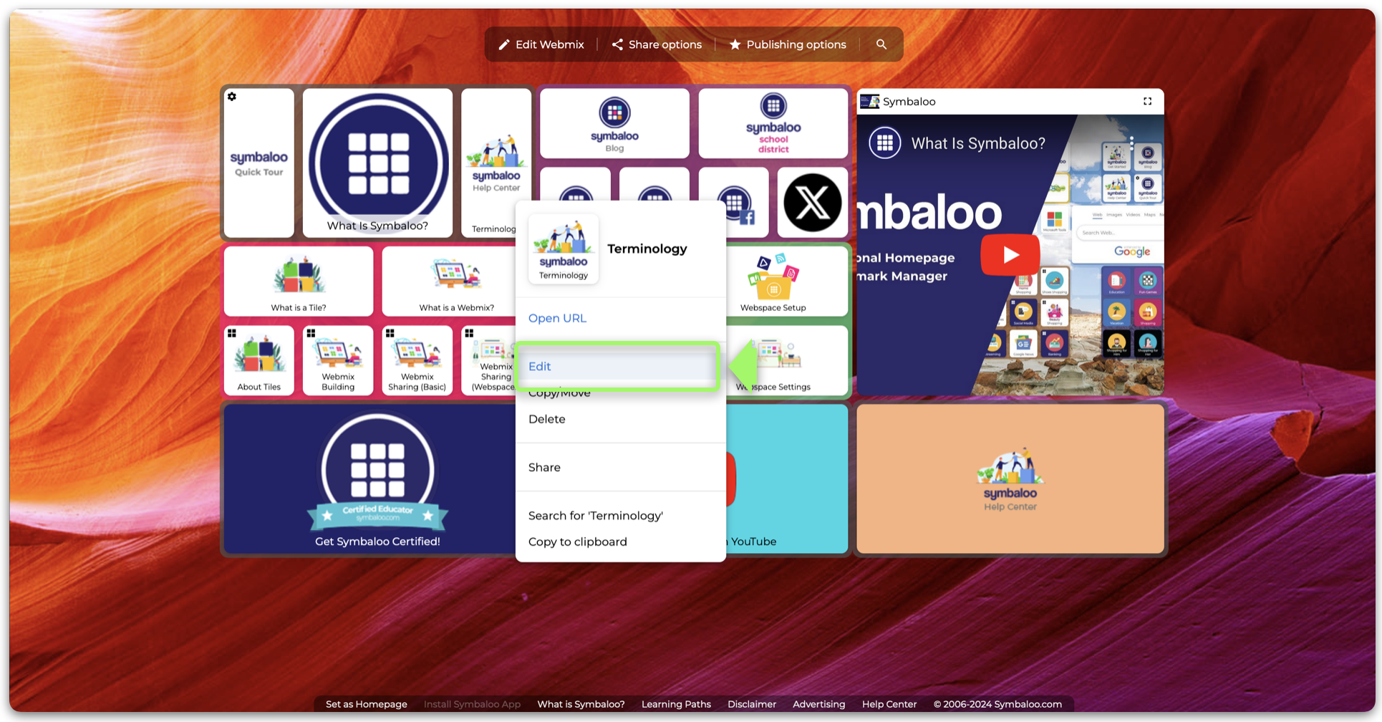Open Share options in top bar
The width and height of the screenshot is (1382, 722).
(x=657, y=44)
